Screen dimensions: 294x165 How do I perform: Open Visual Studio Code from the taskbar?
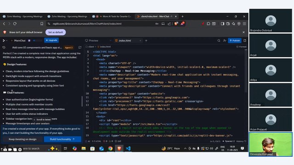tap(128, 148)
